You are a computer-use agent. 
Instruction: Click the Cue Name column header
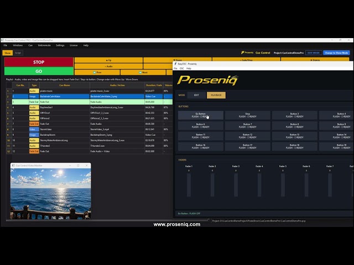[x=65, y=85]
